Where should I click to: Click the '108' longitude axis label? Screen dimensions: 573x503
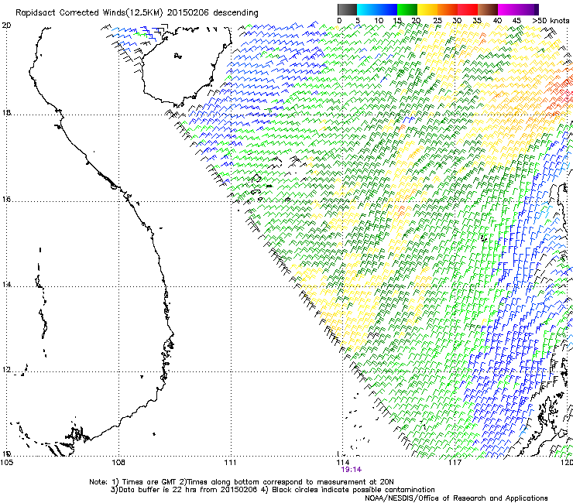point(118,463)
